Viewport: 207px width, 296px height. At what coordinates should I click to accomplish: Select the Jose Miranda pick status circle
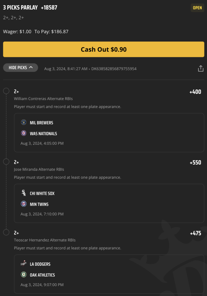pos(6,162)
